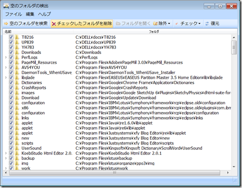Click the images folder icon

coord(17,93)
